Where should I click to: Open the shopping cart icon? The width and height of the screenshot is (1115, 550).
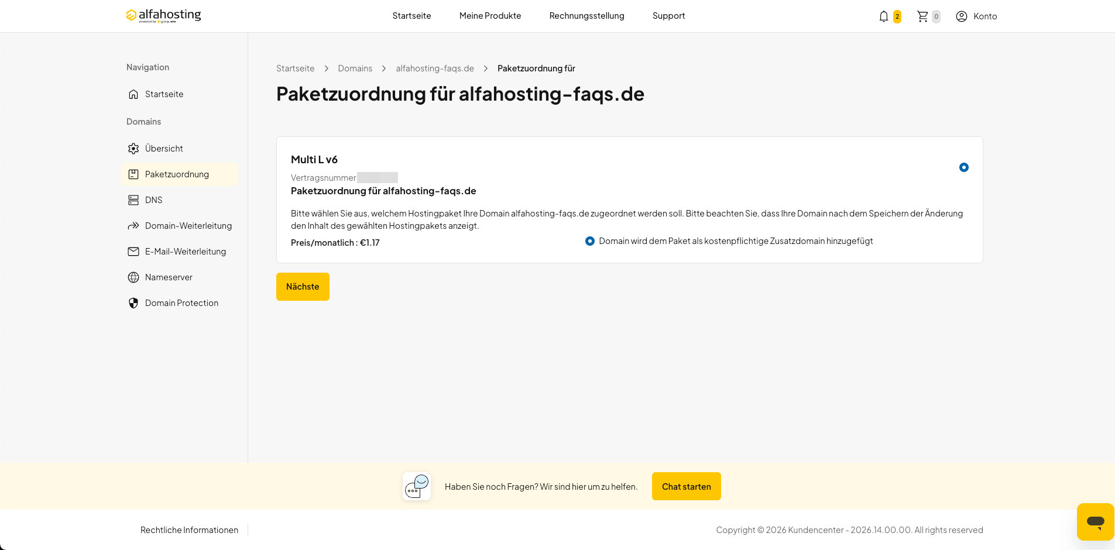point(922,16)
